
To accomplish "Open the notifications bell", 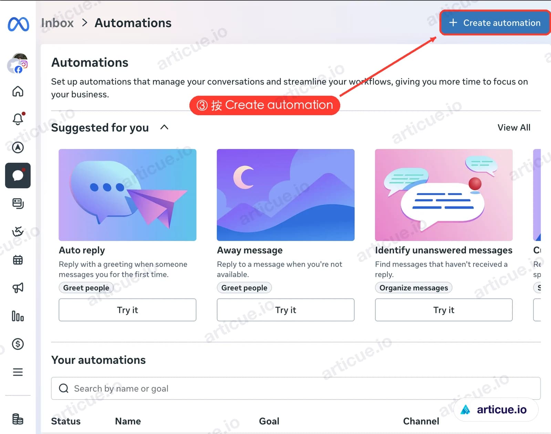I will 18,119.
